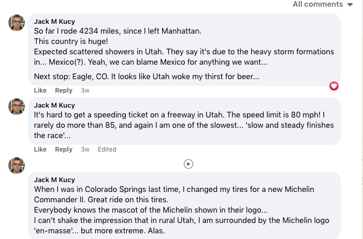Viewport: 363px width, 239px height.
Task: Open the third comment's profile picture
Action: point(17,165)
